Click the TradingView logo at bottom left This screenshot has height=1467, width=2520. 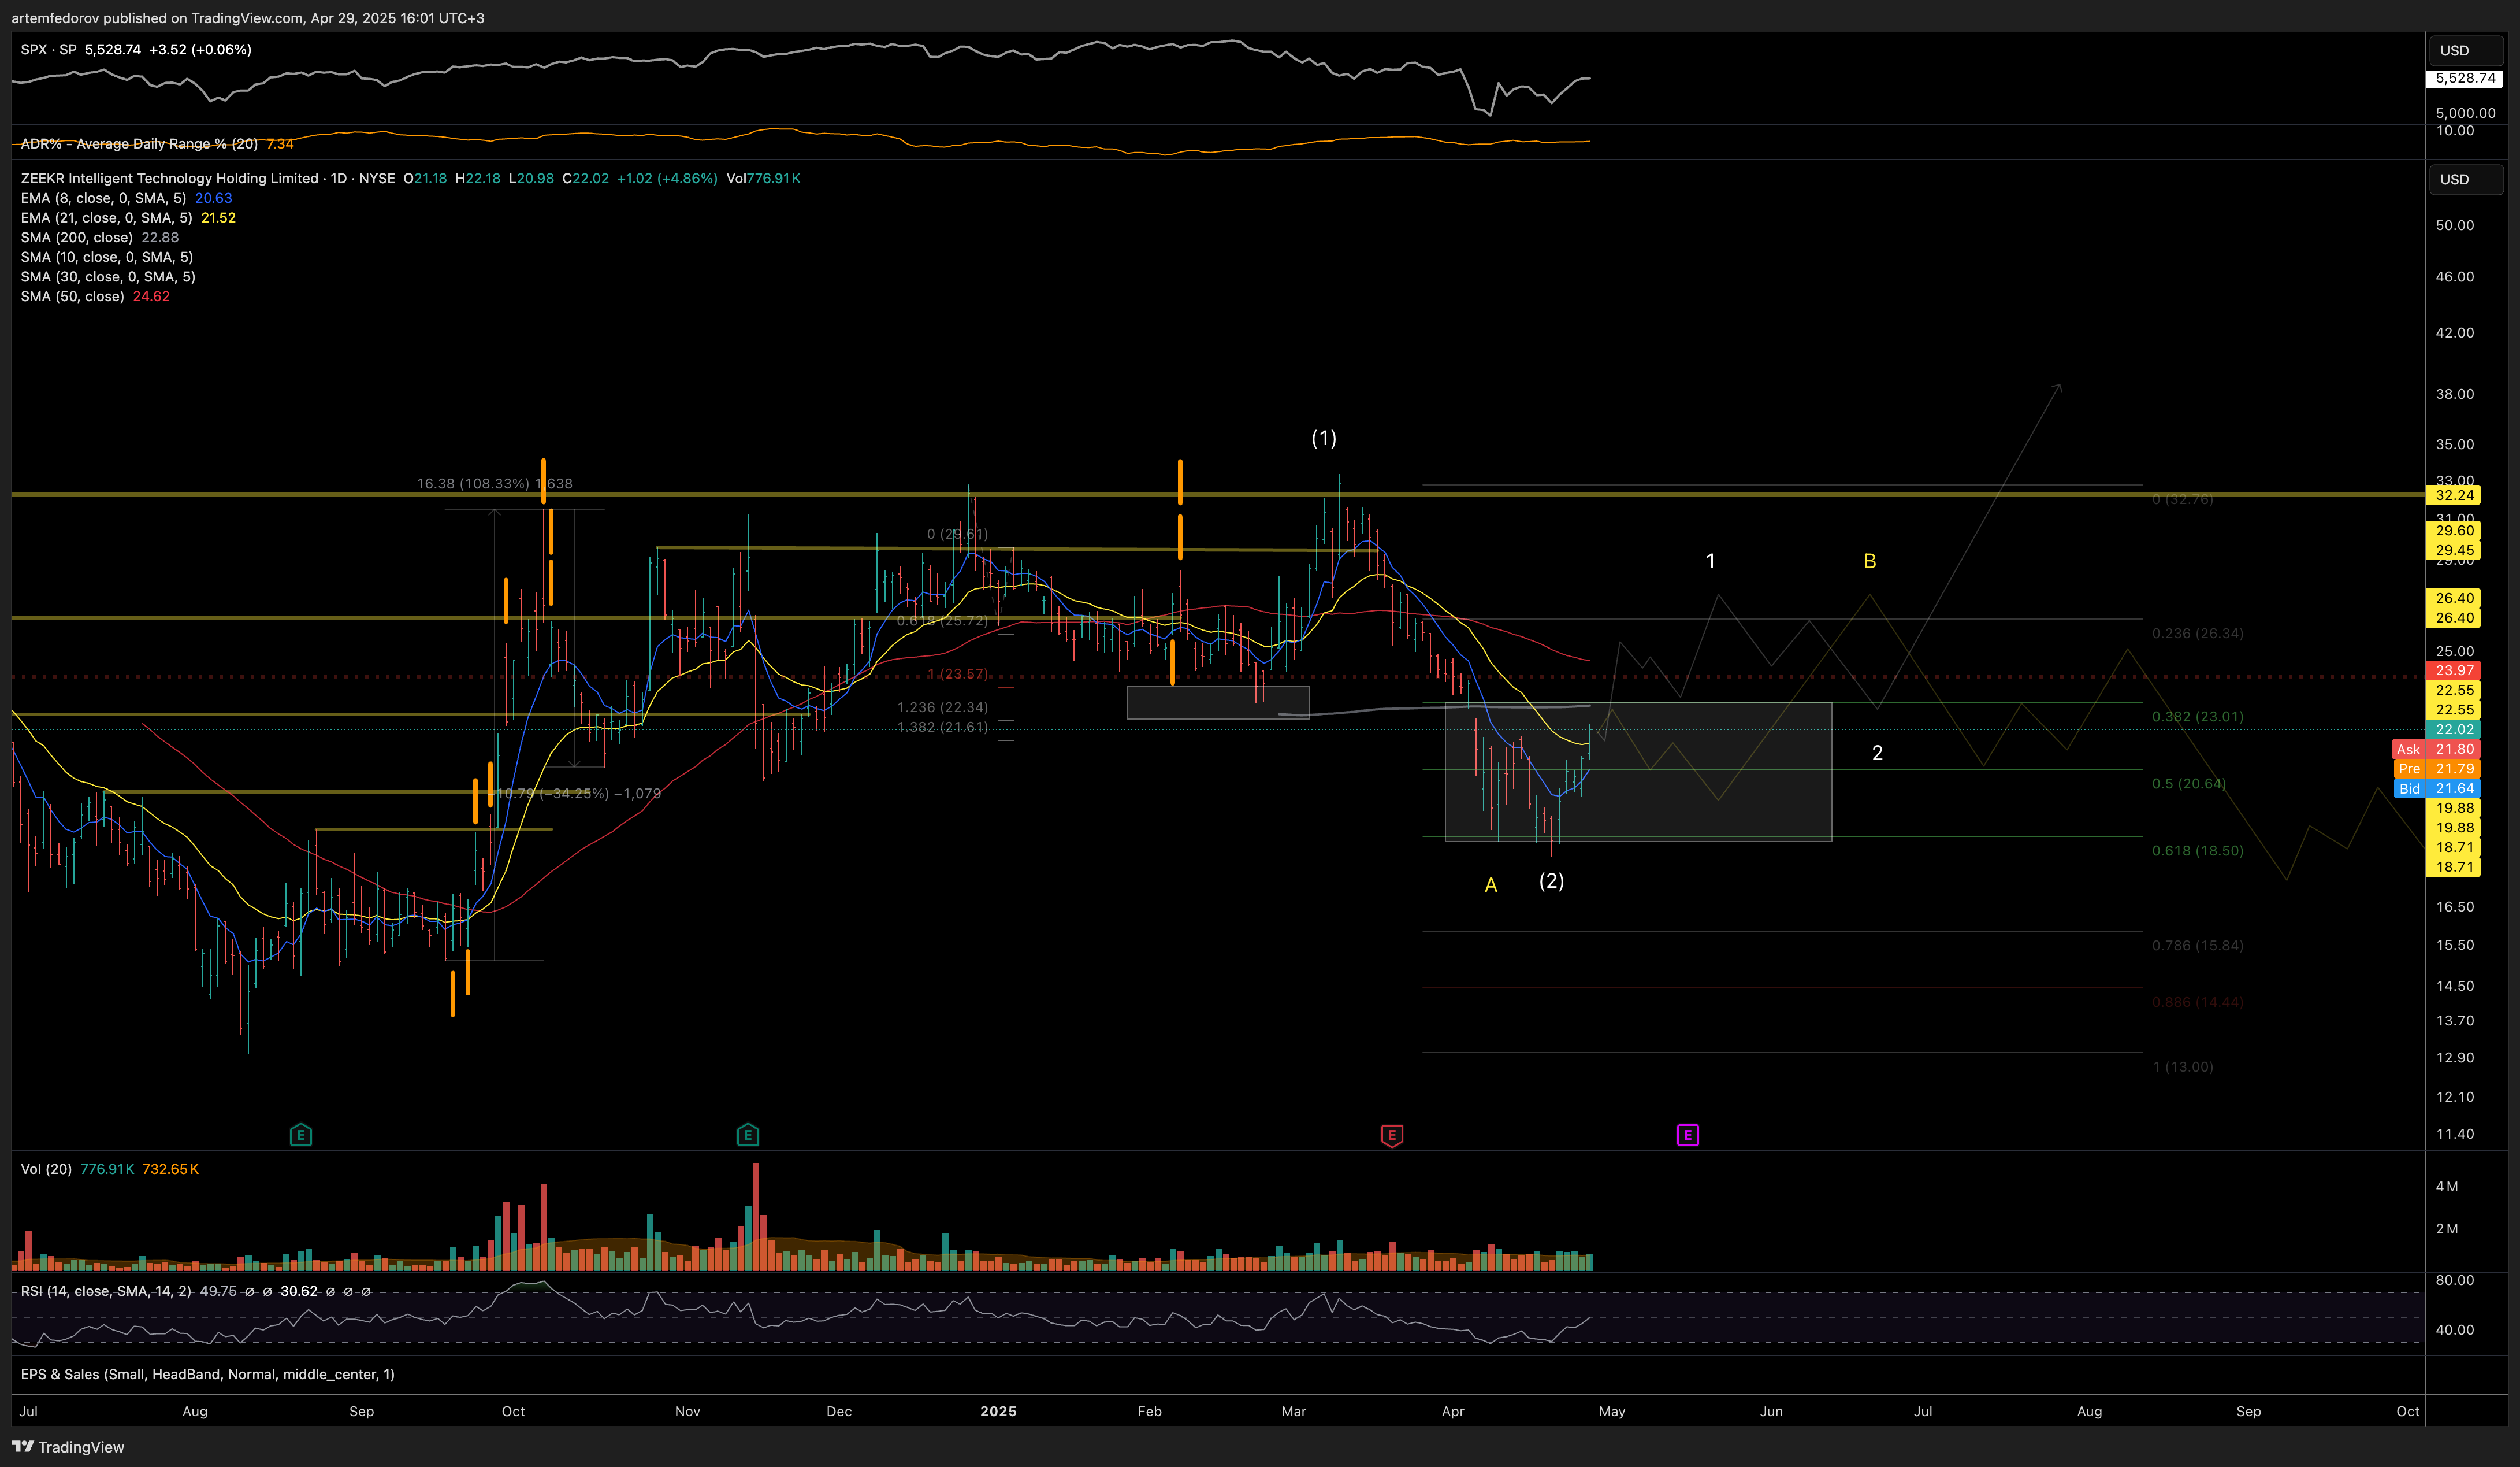pyautogui.click(x=67, y=1447)
